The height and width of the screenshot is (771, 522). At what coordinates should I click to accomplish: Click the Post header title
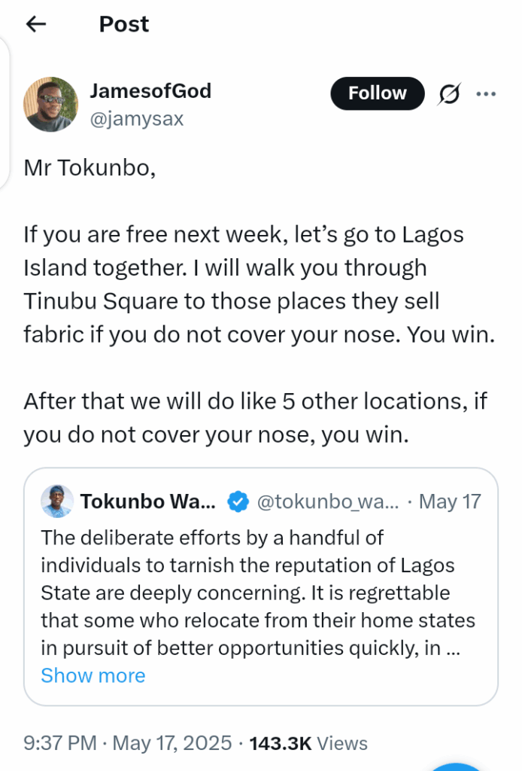[x=124, y=24]
